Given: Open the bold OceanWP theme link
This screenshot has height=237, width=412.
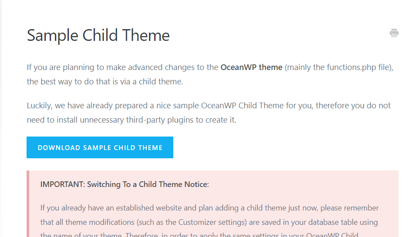Looking at the screenshot, I should pyautogui.click(x=251, y=67).
